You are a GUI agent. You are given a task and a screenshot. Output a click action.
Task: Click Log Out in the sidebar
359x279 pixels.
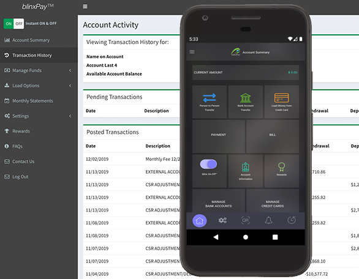[20, 177]
